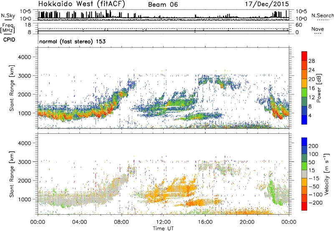The image size is (334, 231).
Task: Click the 'Freq. [MHz]' axis label
Action: click(x=8, y=29)
